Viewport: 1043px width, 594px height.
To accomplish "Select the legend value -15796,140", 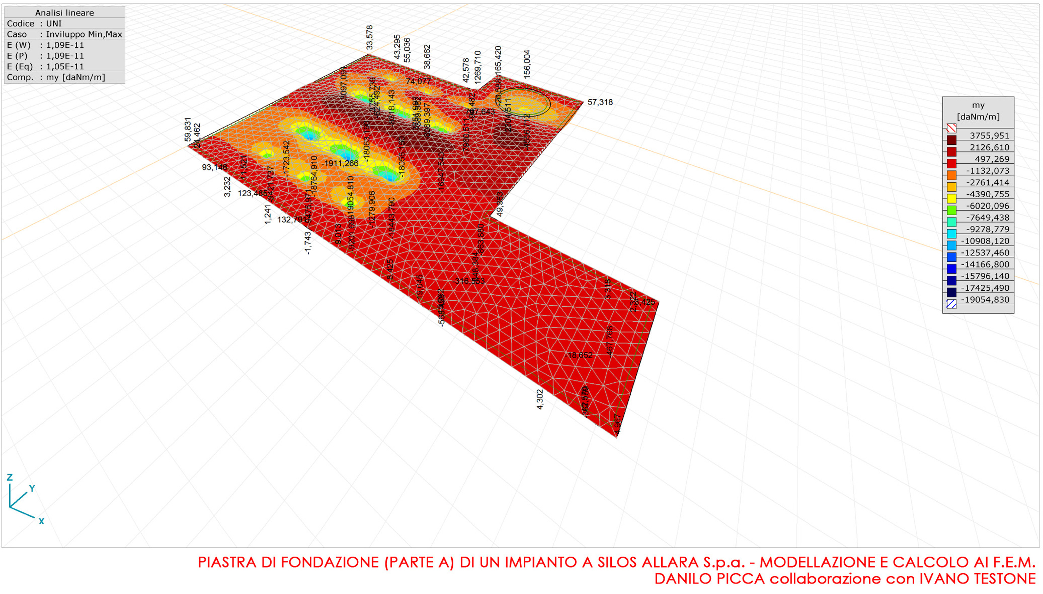I will pyautogui.click(x=985, y=276).
